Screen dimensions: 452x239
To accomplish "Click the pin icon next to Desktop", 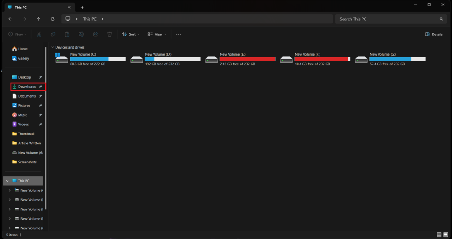I will coord(41,77).
